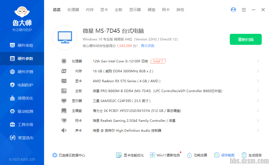
Task: Open 电脑防护 shield icon in sidebar
Action: [x=12, y=85]
